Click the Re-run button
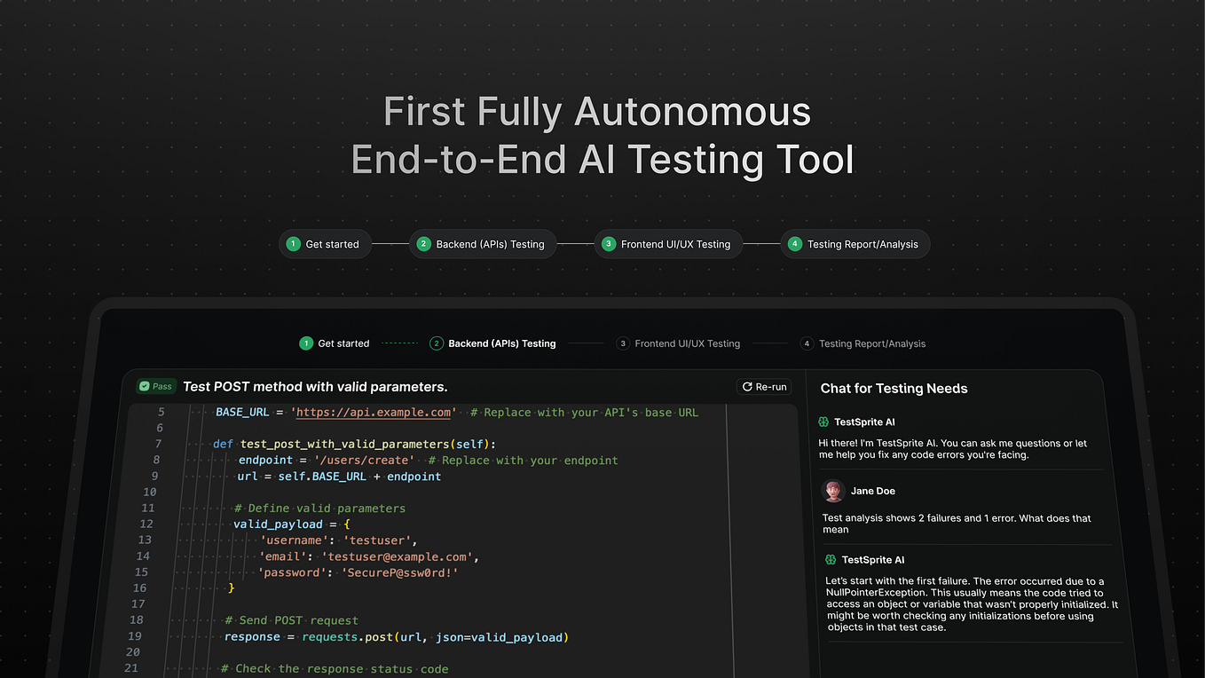 tap(765, 387)
